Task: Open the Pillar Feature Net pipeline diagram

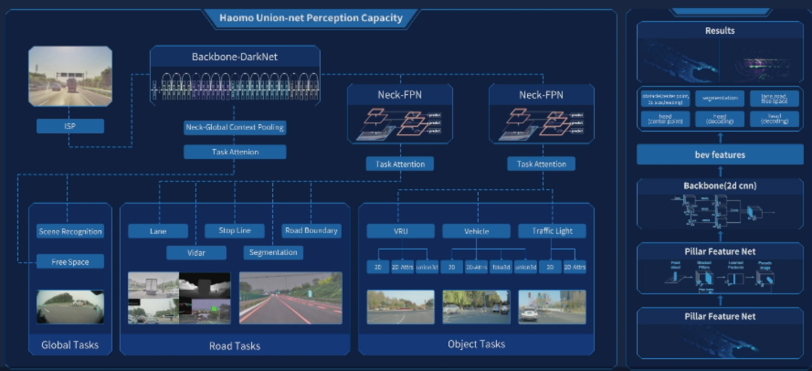Action: (x=720, y=277)
